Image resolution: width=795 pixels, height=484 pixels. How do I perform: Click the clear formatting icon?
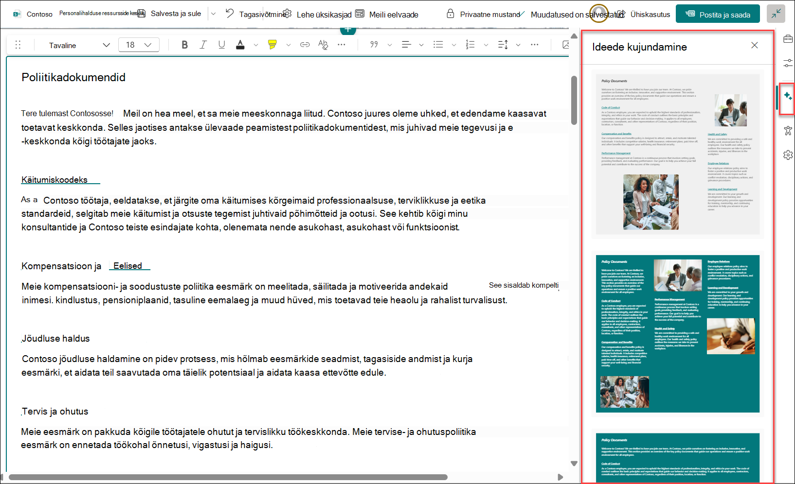(x=323, y=45)
